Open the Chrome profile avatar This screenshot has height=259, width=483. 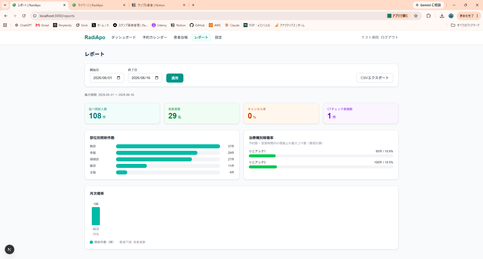click(x=451, y=16)
